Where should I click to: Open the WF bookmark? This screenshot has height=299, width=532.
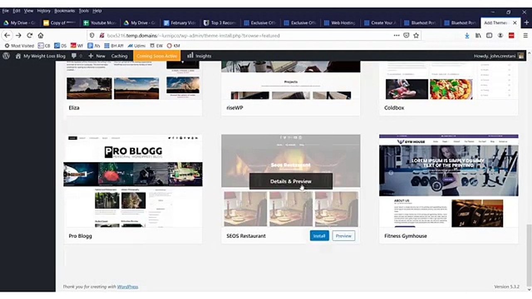tap(77, 46)
